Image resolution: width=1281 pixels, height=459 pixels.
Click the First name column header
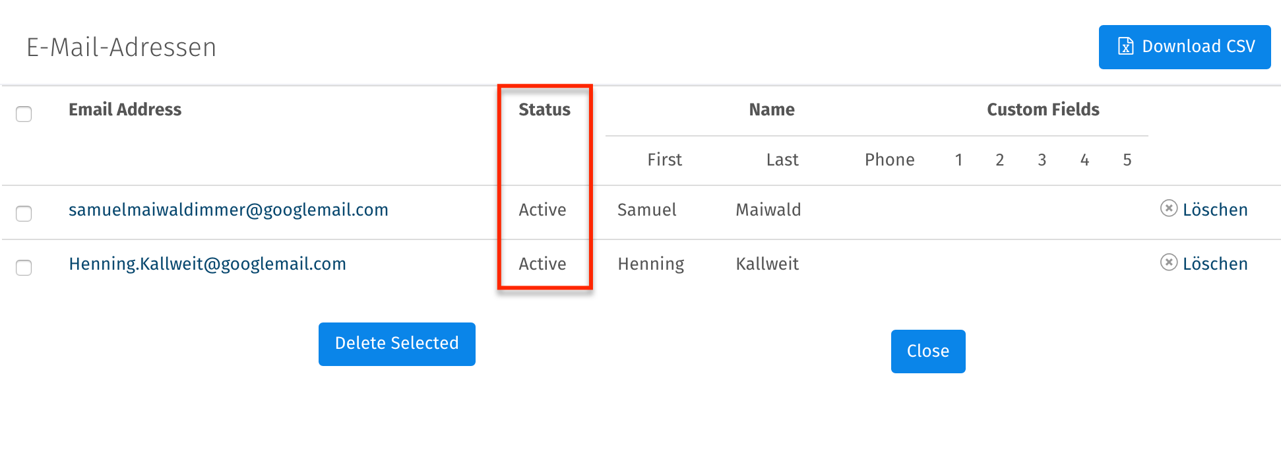point(664,160)
